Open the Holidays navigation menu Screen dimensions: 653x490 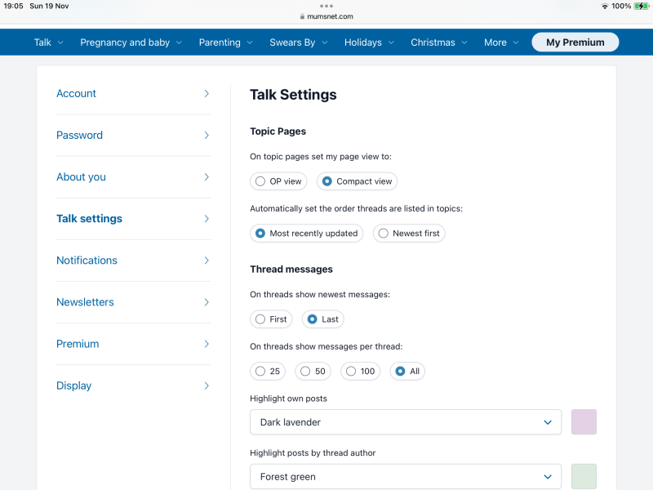point(369,42)
